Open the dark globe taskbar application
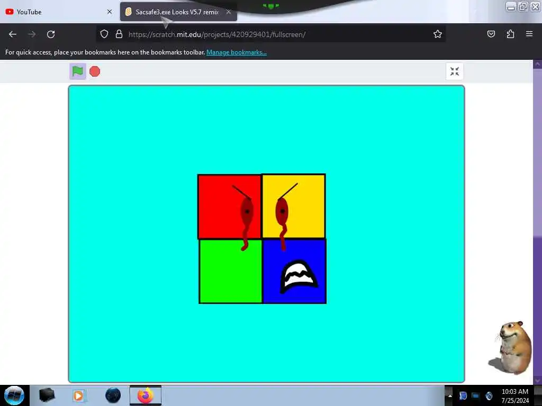 click(x=113, y=395)
